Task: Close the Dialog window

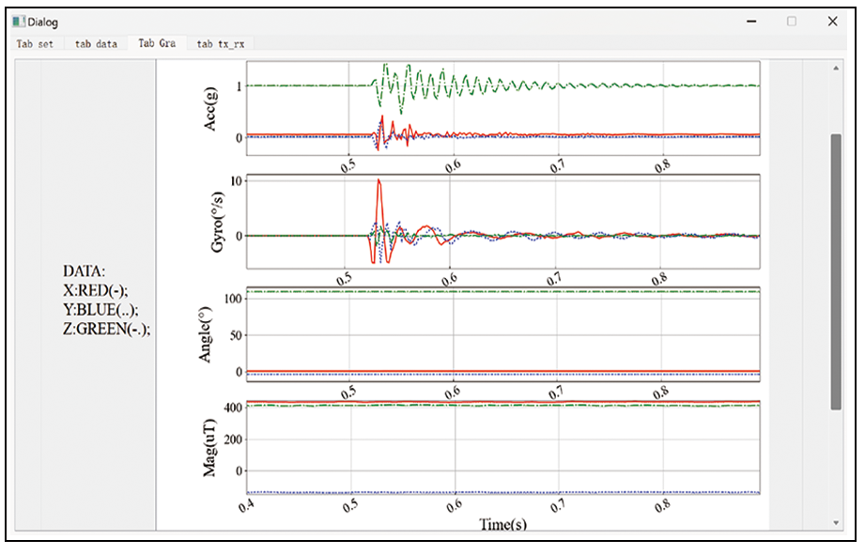Action: click(832, 22)
